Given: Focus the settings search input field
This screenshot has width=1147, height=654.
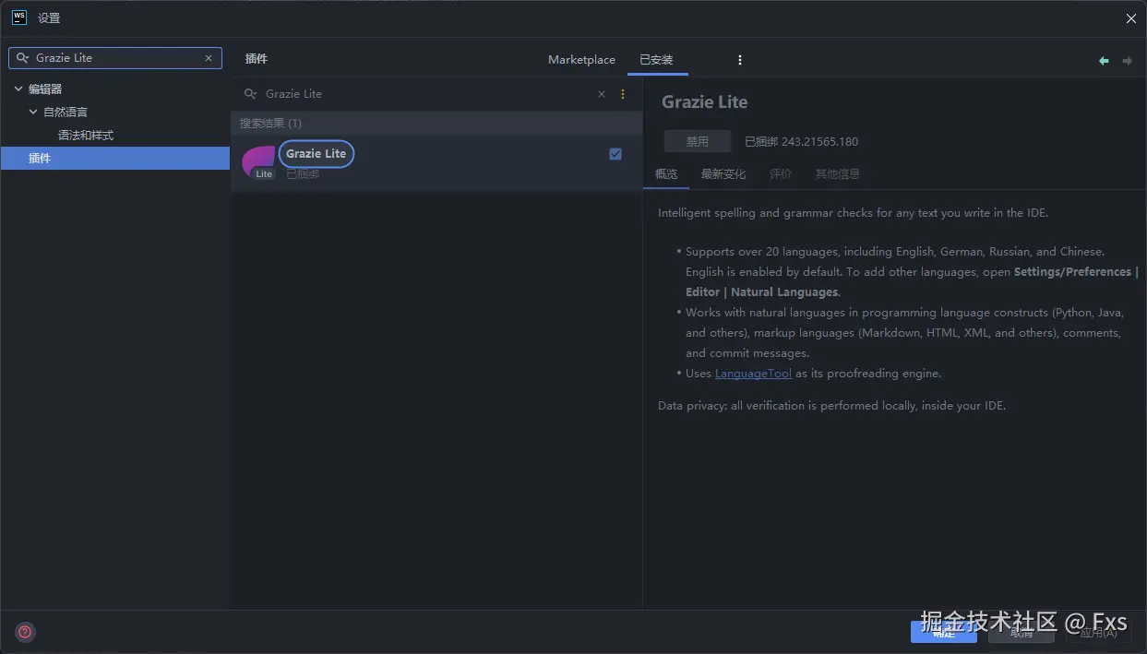Looking at the screenshot, I should pyautogui.click(x=115, y=58).
